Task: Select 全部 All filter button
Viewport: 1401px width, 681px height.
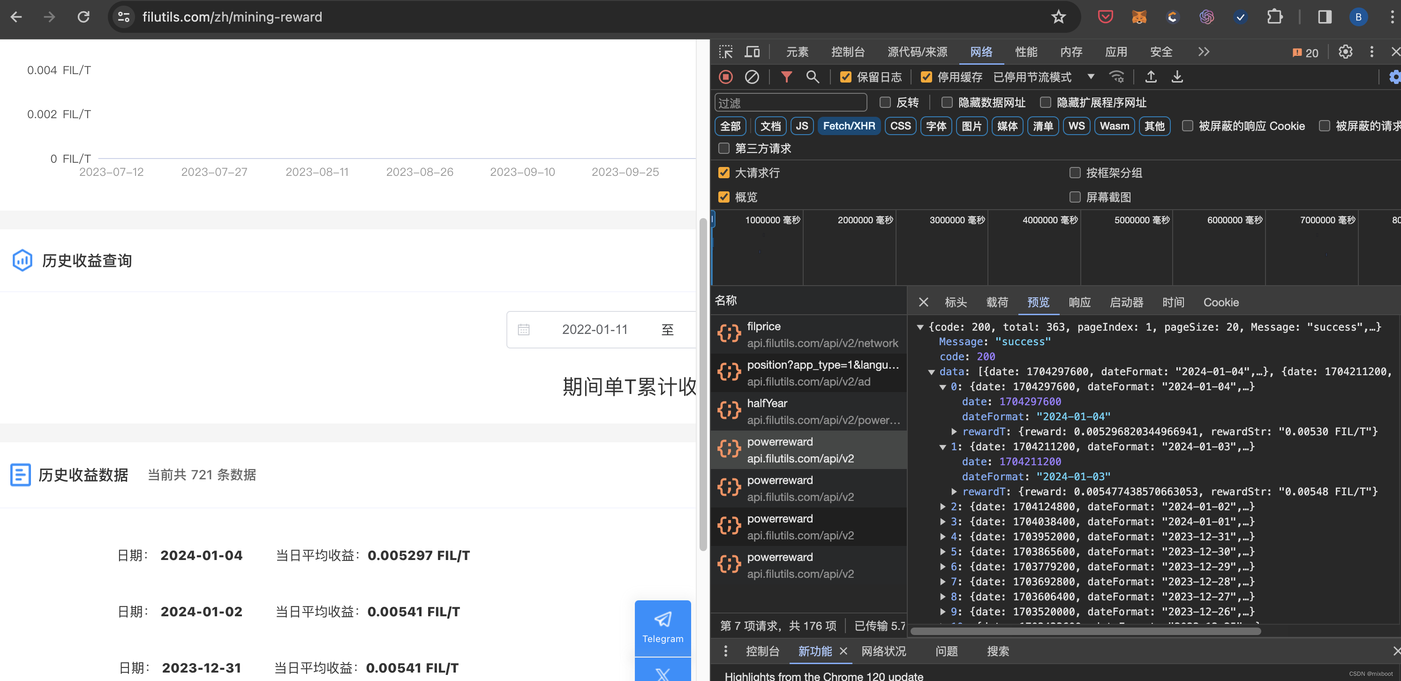Action: click(730, 126)
